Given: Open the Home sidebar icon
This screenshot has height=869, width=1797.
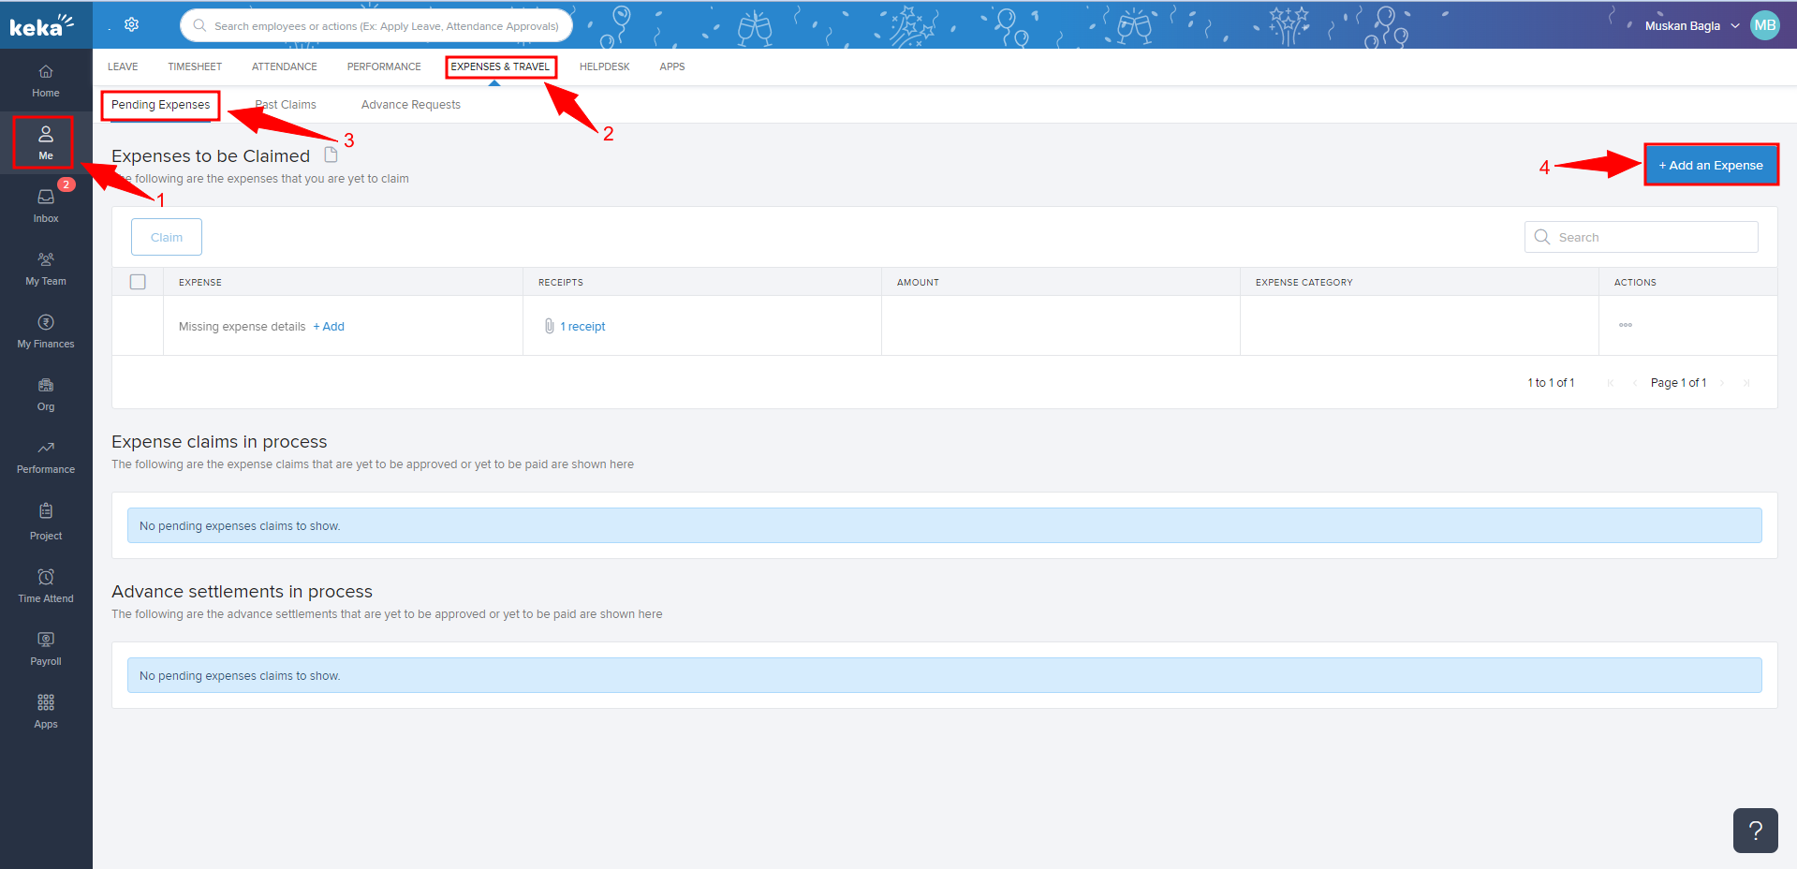Looking at the screenshot, I should click(45, 81).
